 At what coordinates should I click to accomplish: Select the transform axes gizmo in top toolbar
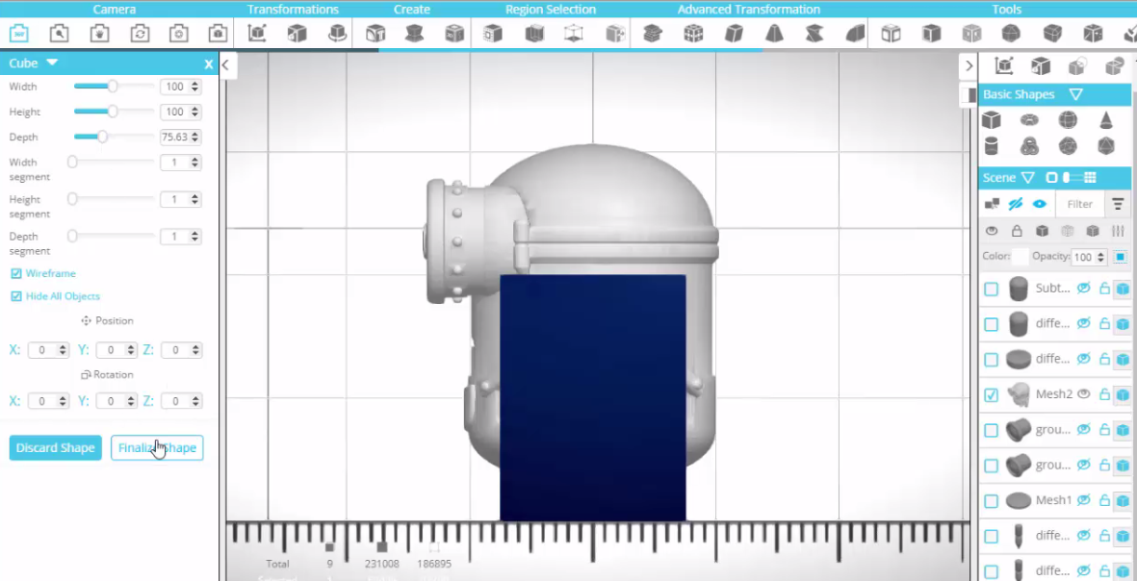coord(256,34)
